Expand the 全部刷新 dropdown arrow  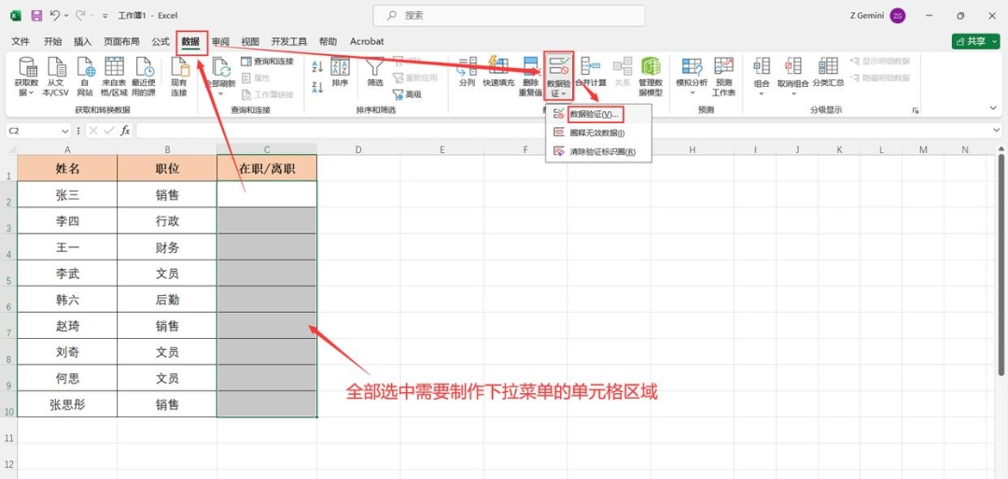tap(220, 93)
